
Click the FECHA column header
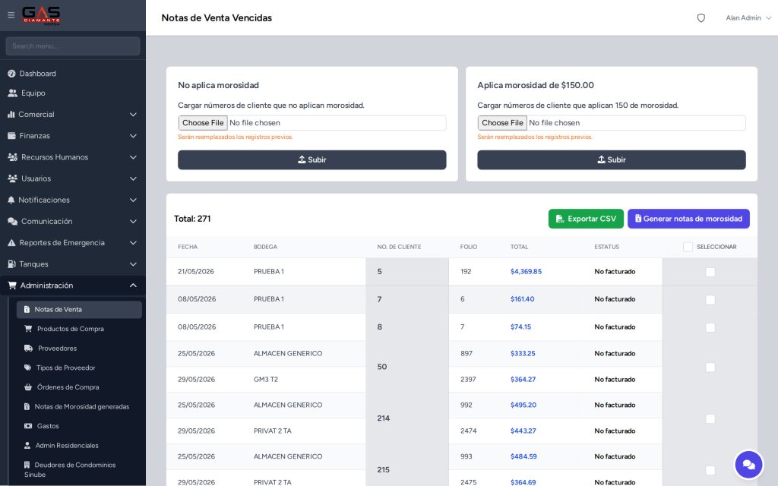[188, 247]
